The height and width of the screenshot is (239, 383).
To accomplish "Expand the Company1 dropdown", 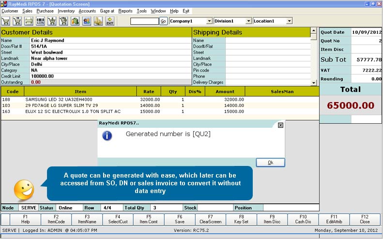I will [x=209, y=21].
